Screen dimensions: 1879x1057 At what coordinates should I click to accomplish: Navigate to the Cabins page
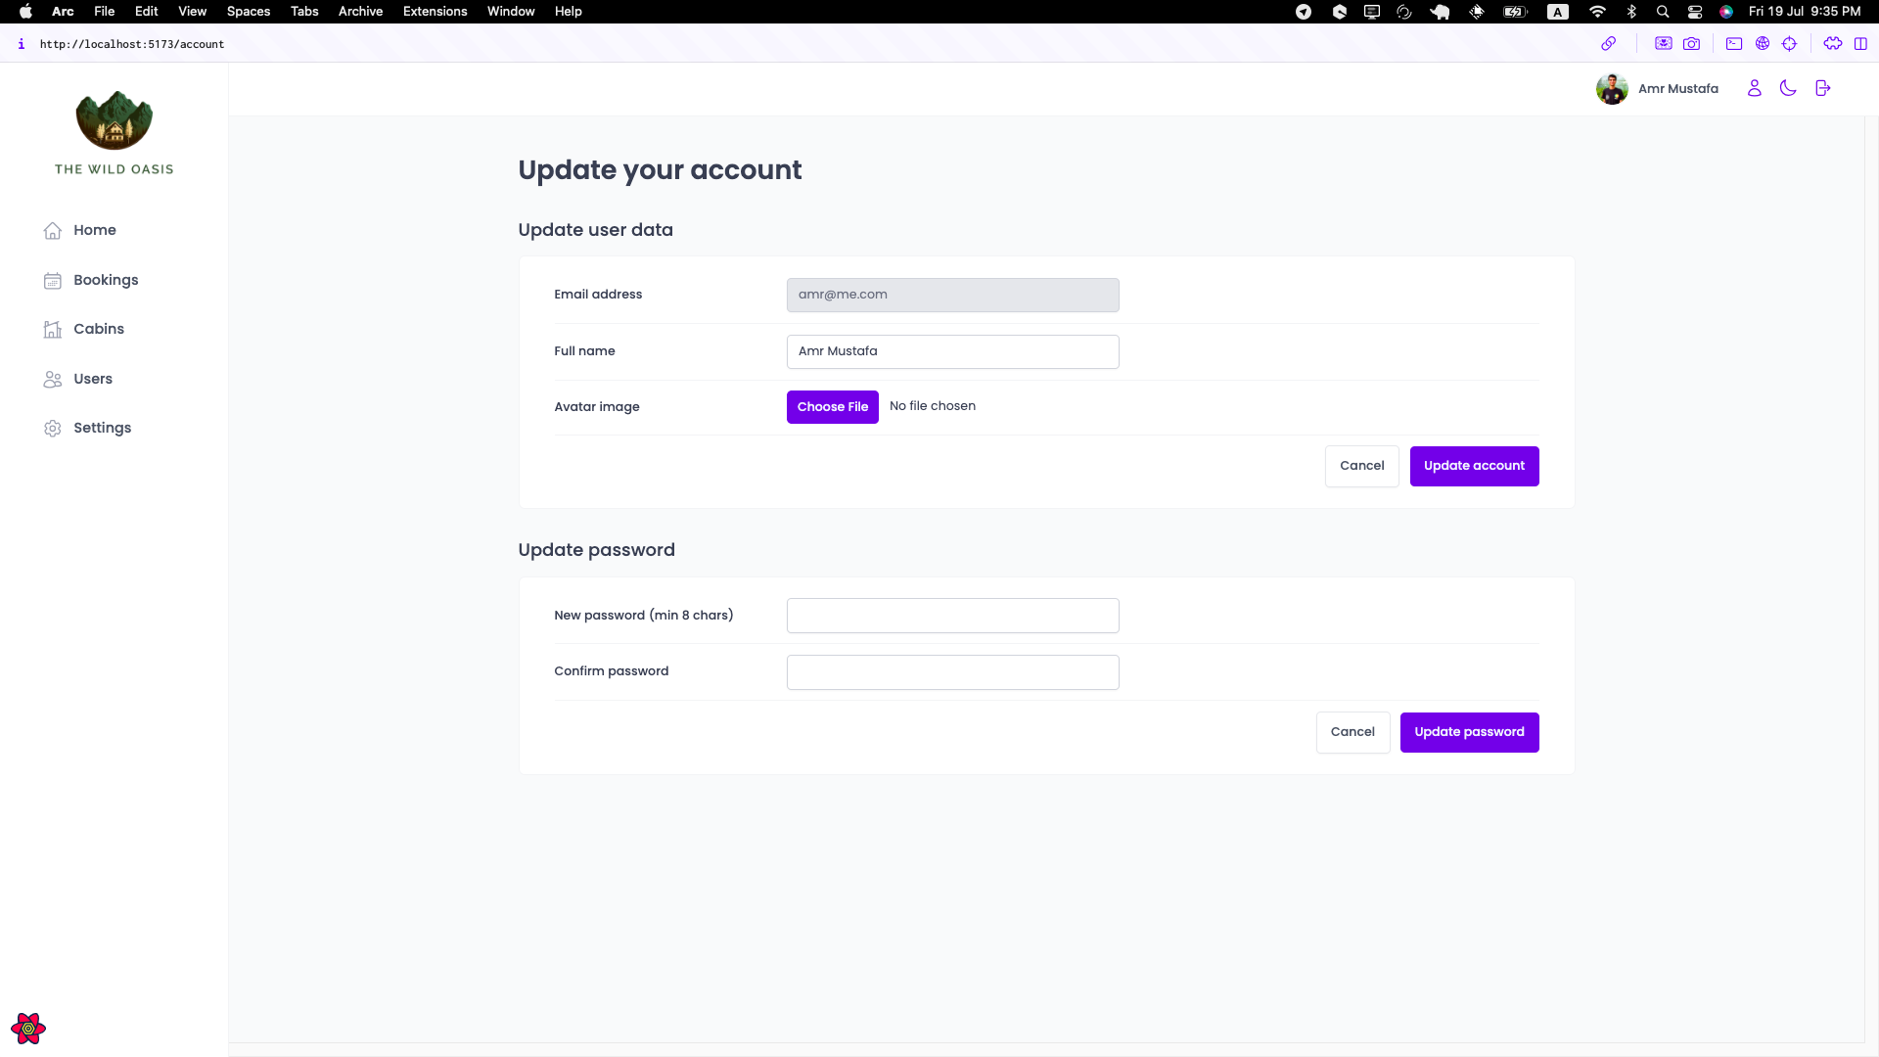[99, 329]
